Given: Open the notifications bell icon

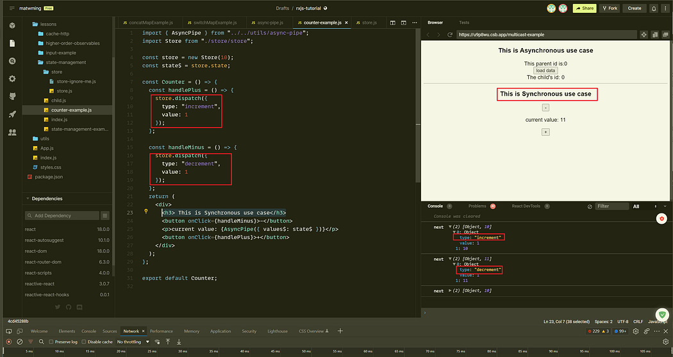Looking at the screenshot, I should point(654,8).
